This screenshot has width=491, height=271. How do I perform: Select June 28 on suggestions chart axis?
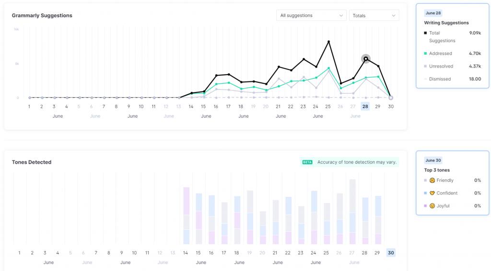point(365,107)
